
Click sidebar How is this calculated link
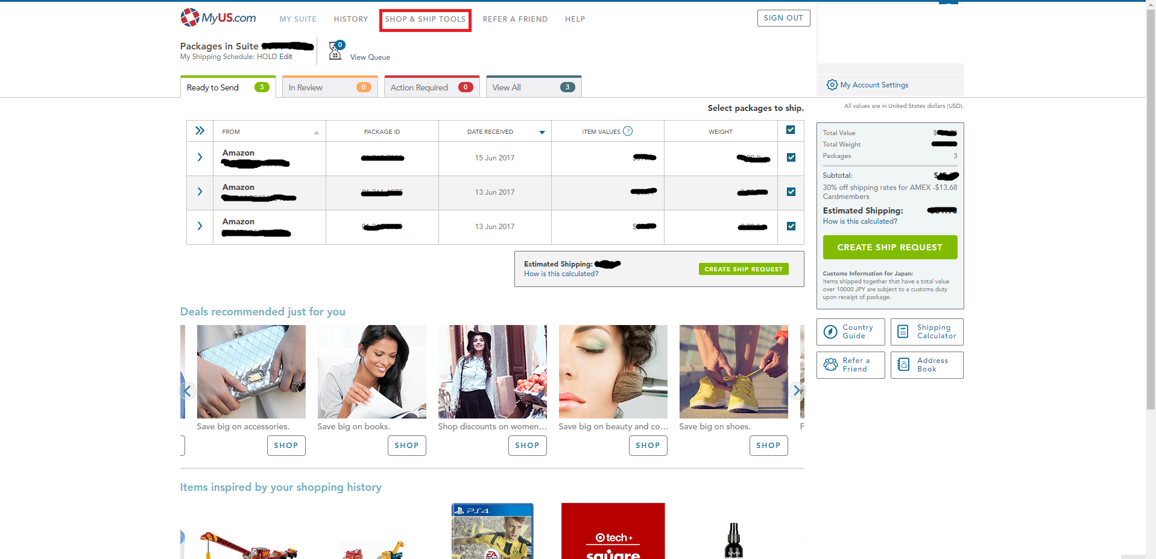860,221
